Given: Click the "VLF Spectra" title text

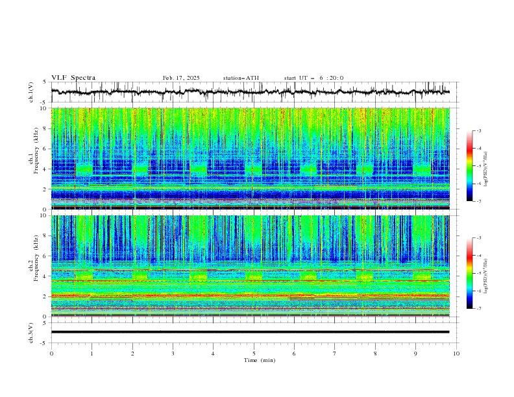Looking at the screenshot, I should (x=73, y=78).
